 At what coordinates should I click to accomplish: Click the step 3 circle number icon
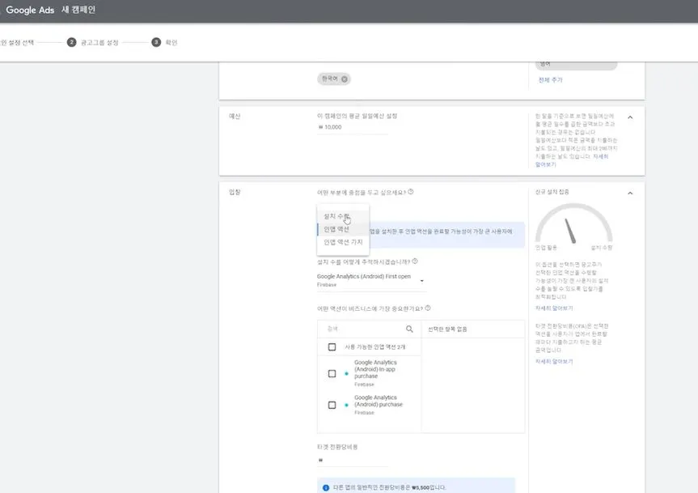(x=156, y=42)
